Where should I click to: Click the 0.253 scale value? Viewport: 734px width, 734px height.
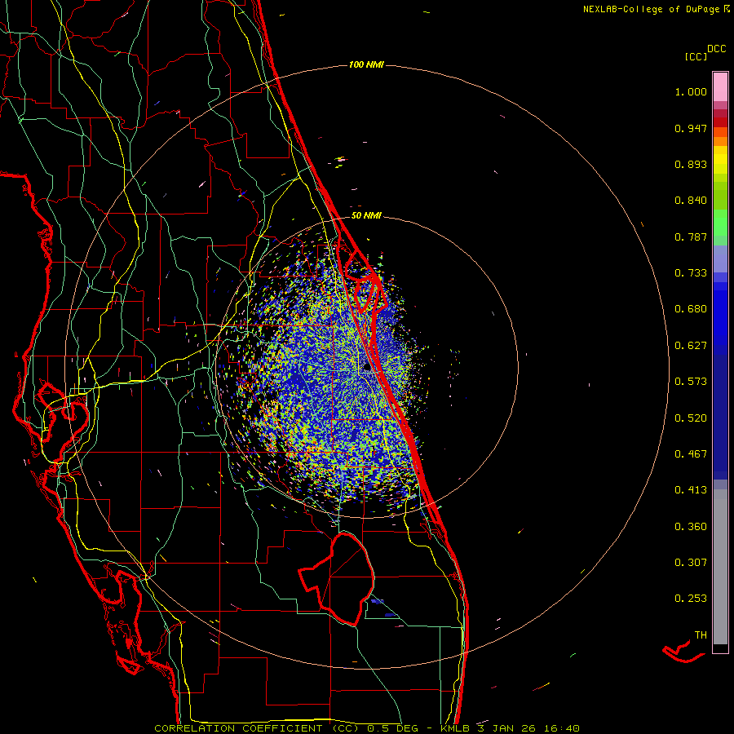(691, 599)
